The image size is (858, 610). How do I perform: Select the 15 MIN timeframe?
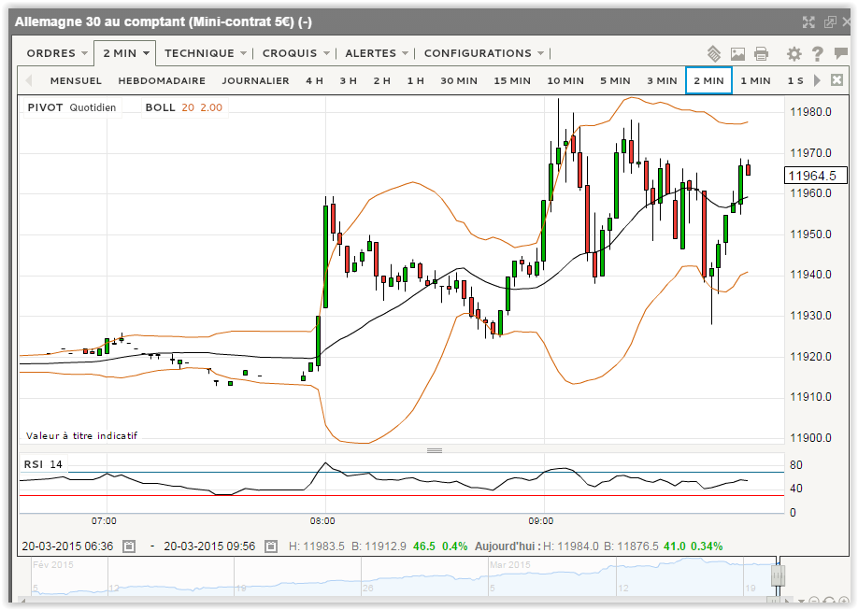[x=512, y=80]
